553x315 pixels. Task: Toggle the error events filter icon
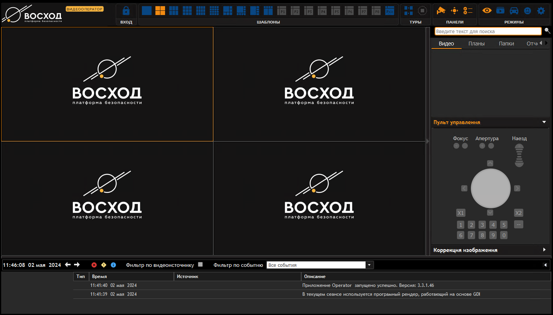94,265
